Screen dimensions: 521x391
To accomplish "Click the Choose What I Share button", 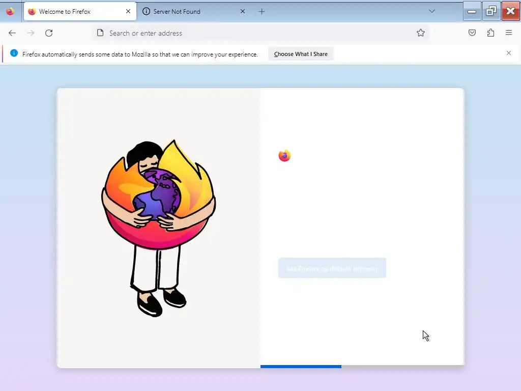I will (301, 54).
